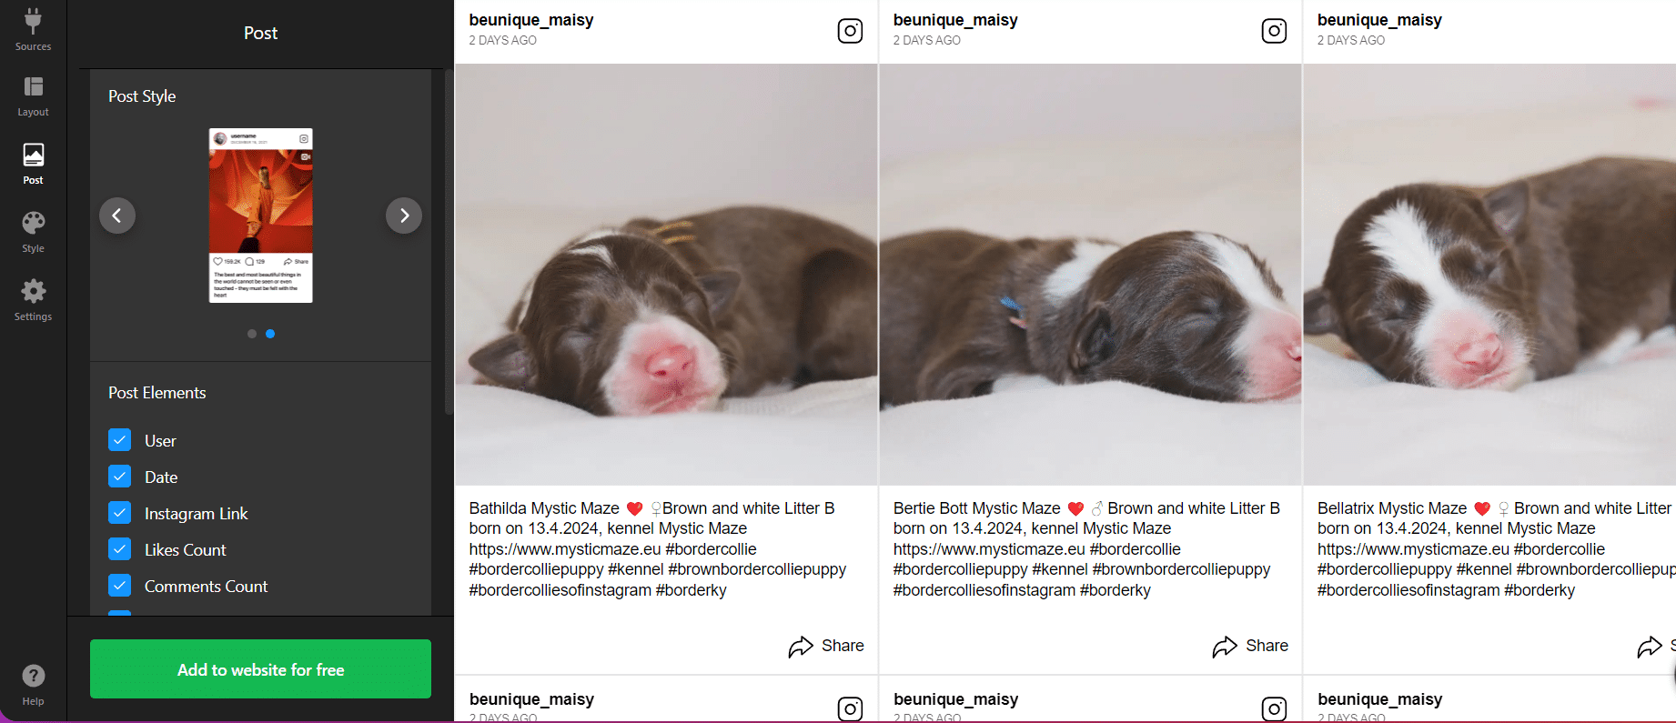
Task: Uncheck the Date checkbox
Action: 119,477
